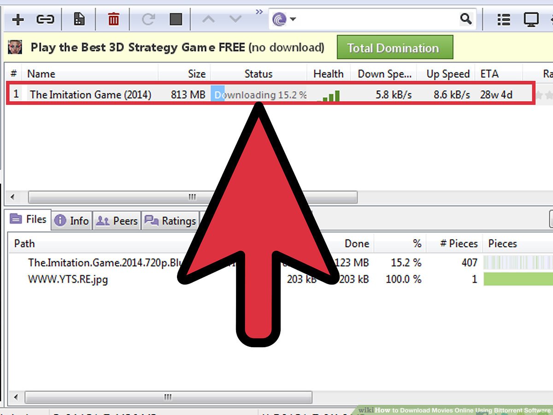
Task: Click the list view toolbar icon
Action: [x=504, y=19]
